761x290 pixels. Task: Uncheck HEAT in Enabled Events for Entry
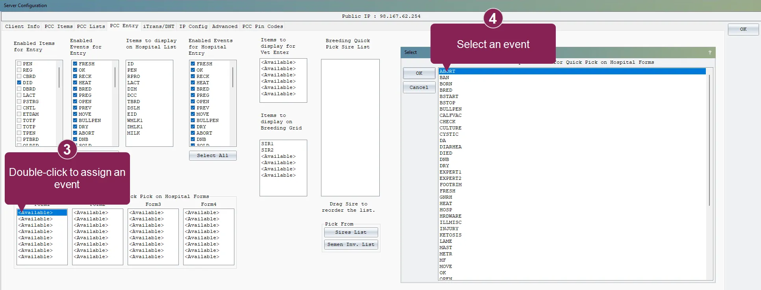point(75,83)
